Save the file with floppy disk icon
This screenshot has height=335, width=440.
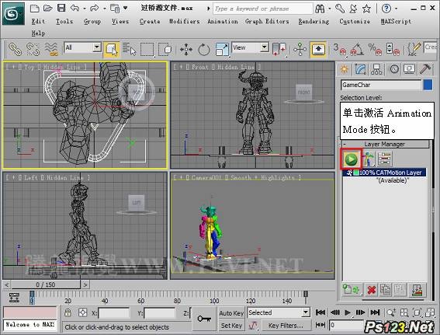pos(61,8)
